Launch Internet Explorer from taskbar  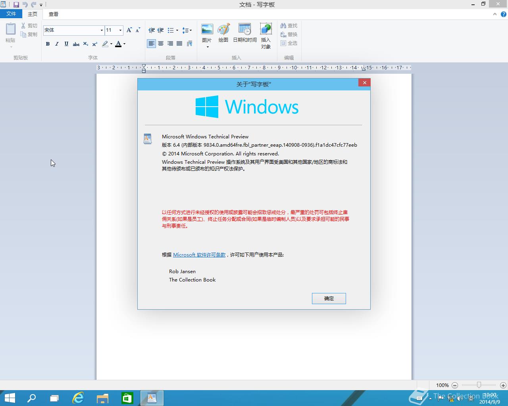point(78,398)
